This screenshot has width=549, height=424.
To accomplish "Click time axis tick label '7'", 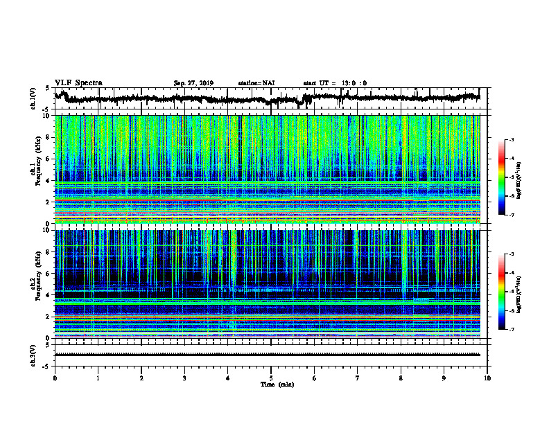I will tap(358, 378).
